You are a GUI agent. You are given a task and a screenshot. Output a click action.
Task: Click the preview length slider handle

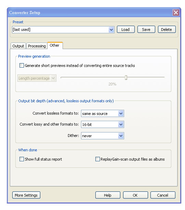[126, 78]
